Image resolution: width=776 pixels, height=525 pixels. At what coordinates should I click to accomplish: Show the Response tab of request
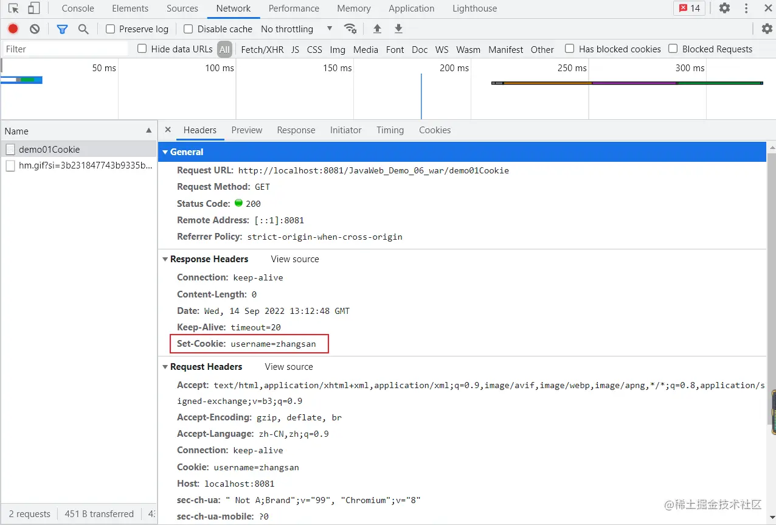[296, 130]
